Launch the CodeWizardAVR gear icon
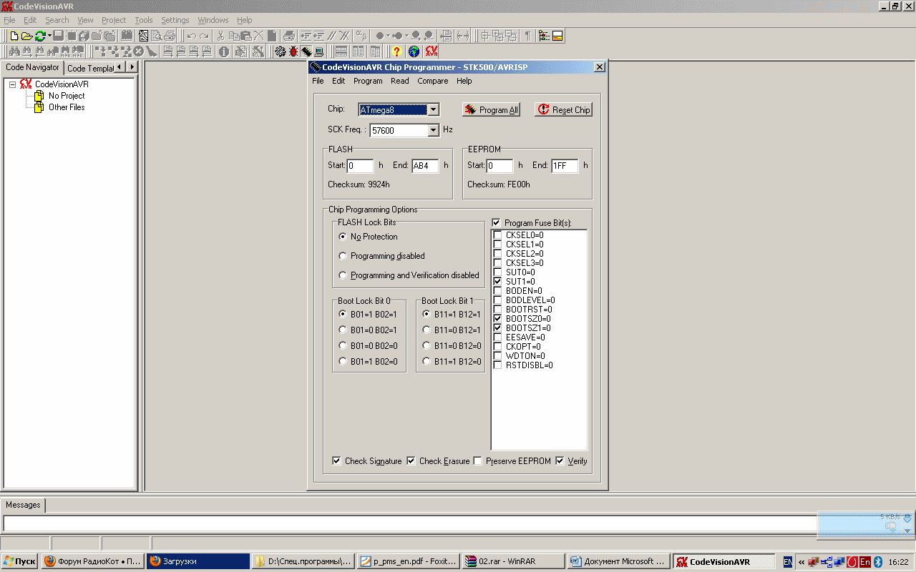This screenshot has height=572, width=916. pos(279,51)
